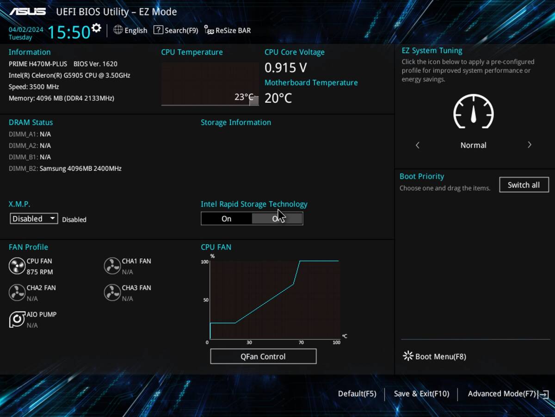Switch to Advanced Mode(F7)
Image resolution: width=555 pixels, height=417 pixels.
point(502,394)
